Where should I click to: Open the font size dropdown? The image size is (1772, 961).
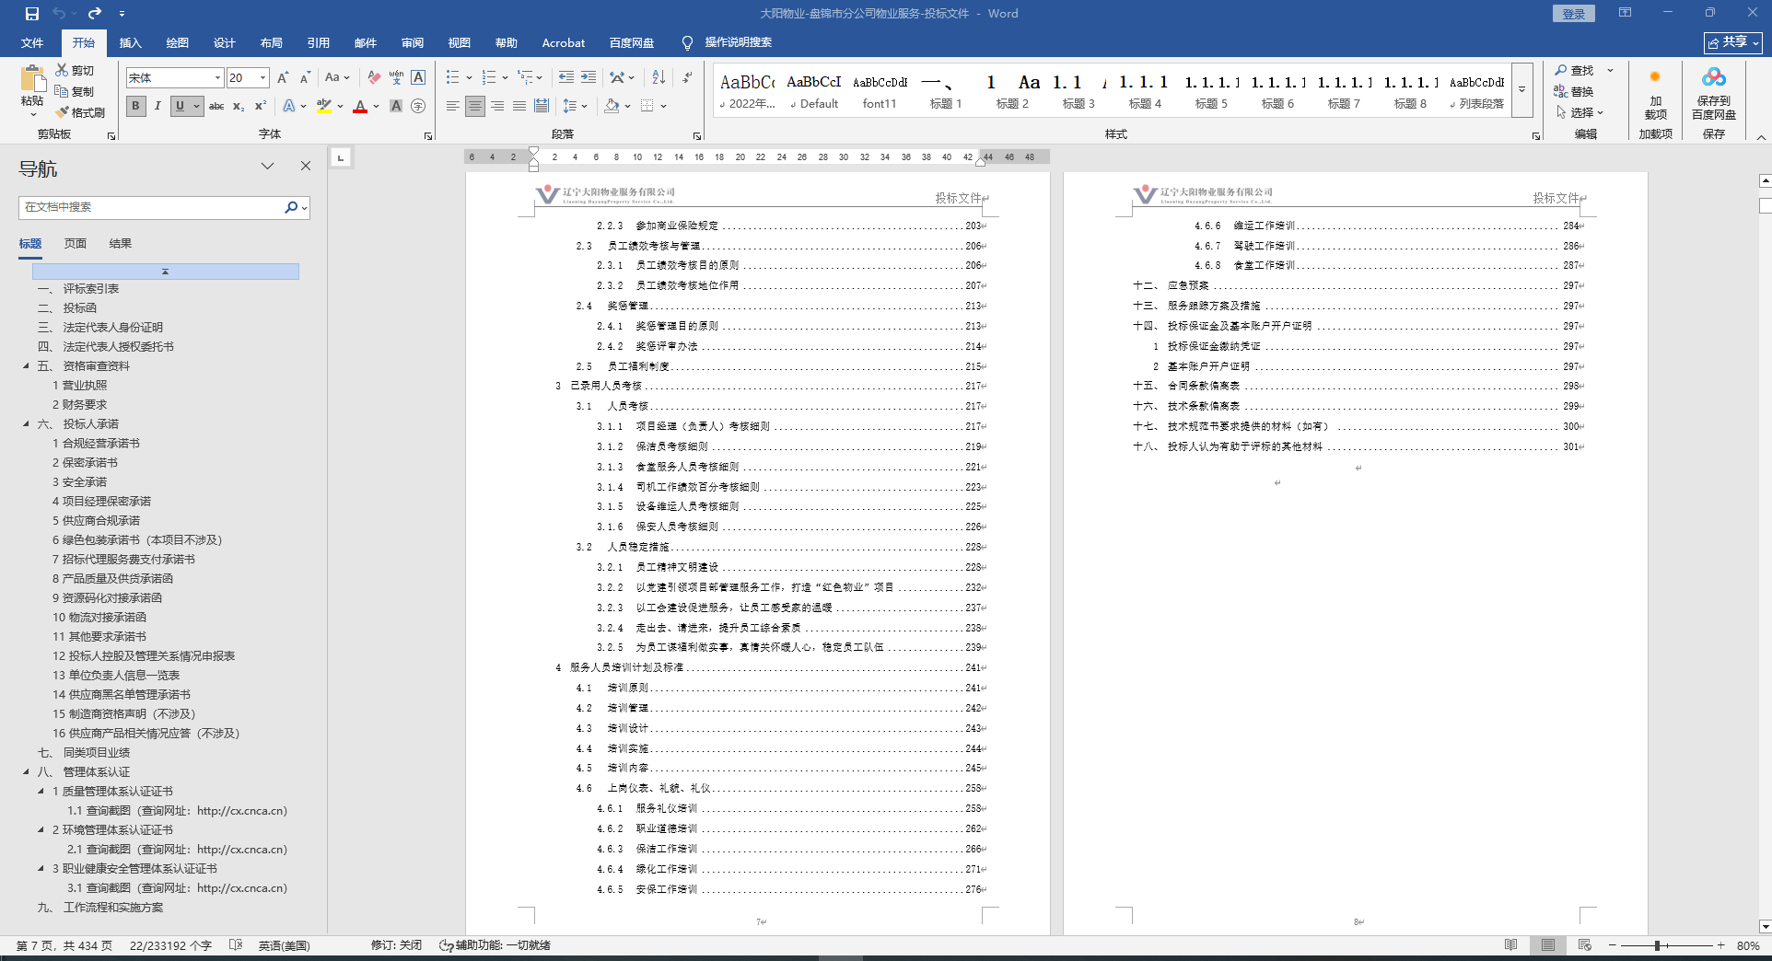[x=263, y=78]
